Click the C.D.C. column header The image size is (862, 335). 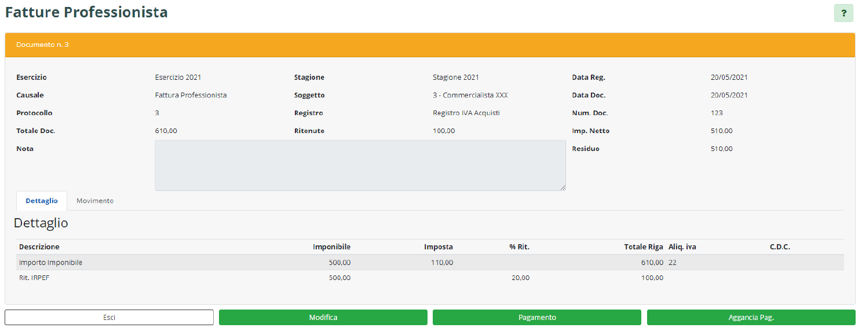point(780,247)
